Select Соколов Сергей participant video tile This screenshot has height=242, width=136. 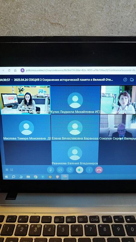pyautogui.click(x=118, y=127)
